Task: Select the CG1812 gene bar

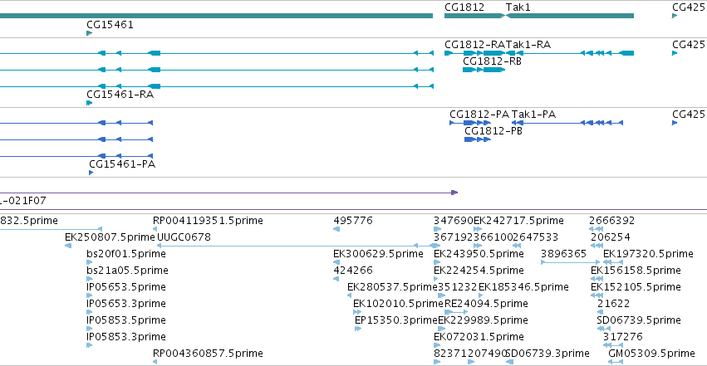Action: [x=474, y=16]
